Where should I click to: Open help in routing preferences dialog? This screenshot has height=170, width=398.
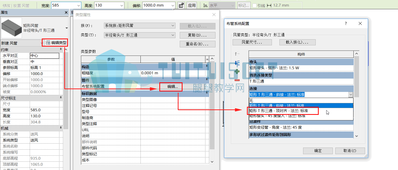(x=346, y=23)
